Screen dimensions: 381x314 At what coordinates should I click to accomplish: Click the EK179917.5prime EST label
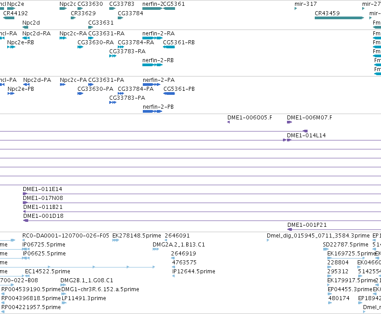click(x=351, y=280)
